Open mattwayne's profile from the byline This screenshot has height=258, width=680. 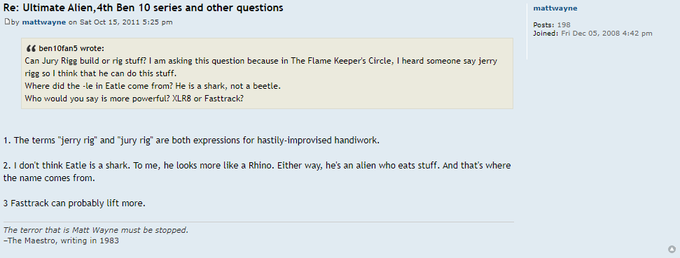point(44,22)
